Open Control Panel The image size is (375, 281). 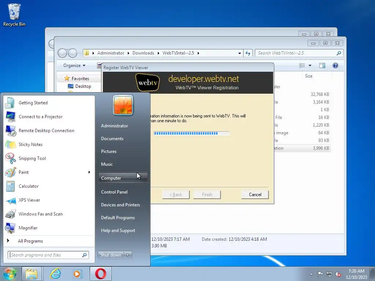pos(114,192)
